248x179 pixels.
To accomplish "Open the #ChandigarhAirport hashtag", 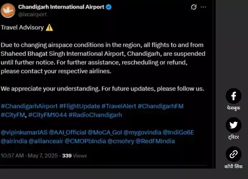I will coord(29,106).
